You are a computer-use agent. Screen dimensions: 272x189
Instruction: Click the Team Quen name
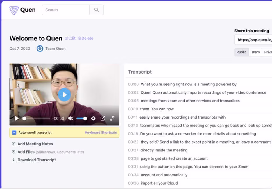click(x=55, y=49)
